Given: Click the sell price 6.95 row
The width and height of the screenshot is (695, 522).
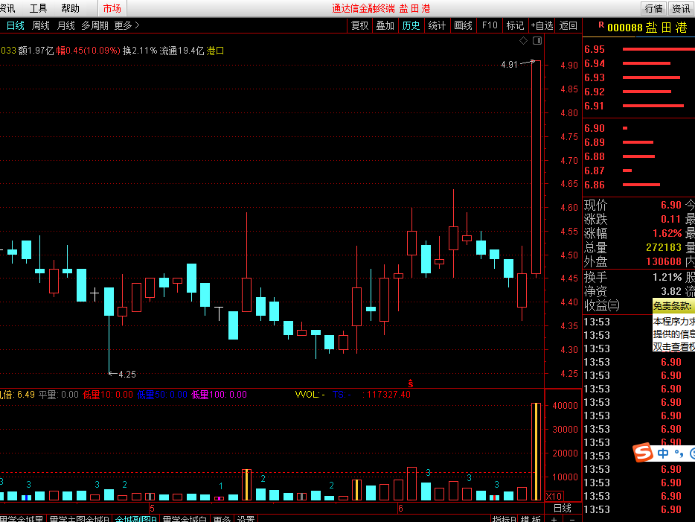Looking at the screenshot, I should pos(638,49).
